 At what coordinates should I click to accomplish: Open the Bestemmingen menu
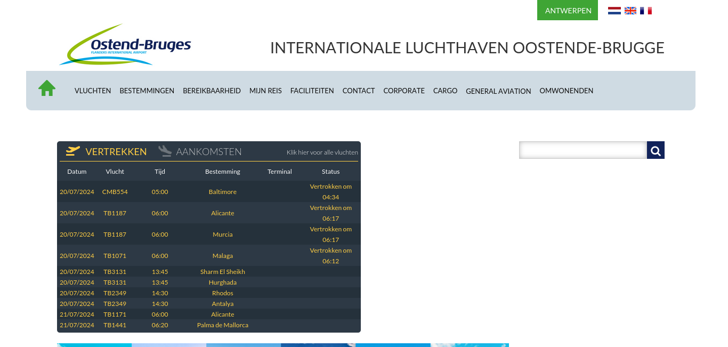(147, 91)
